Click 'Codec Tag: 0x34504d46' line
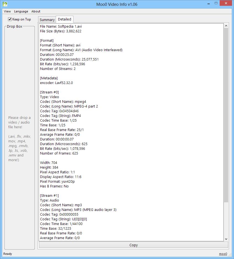Image resolution: width=234 pixels, height=259 pixels. pyautogui.click(x=59, y=111)
